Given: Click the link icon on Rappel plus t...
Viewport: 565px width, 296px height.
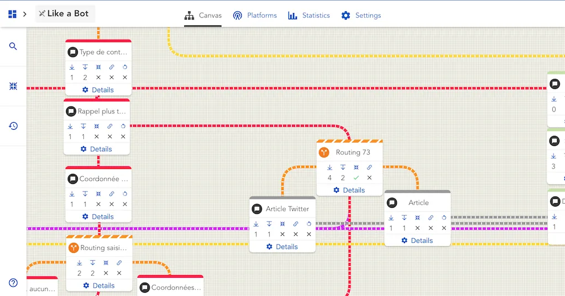Looking at the screenshot, I should (110, 126).
